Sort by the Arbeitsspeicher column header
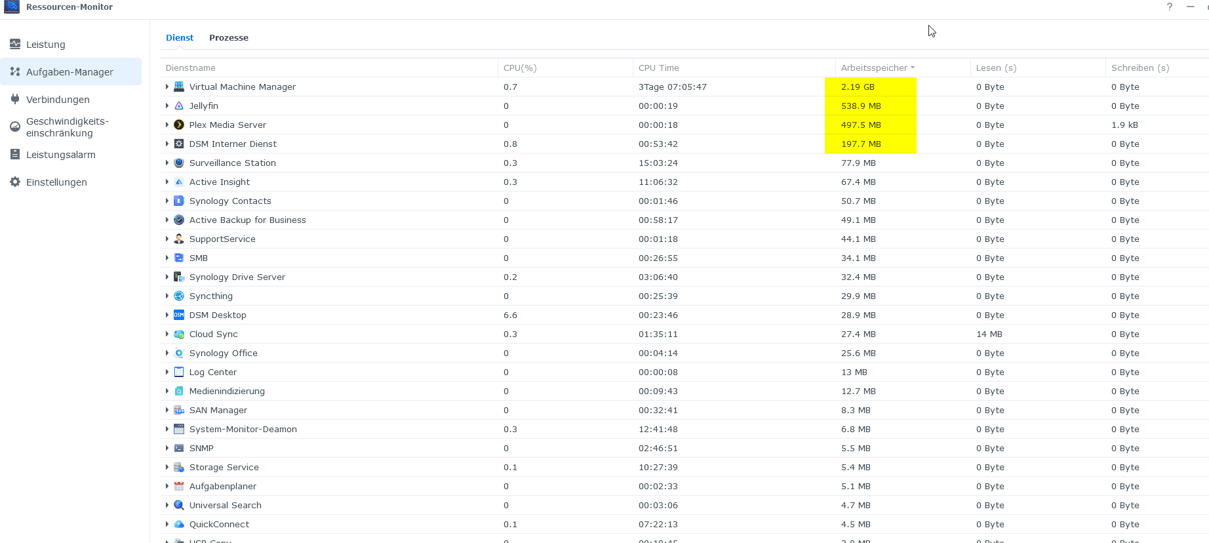The image size is (1209, 543). pyautogui.click(x=903, y=68)
